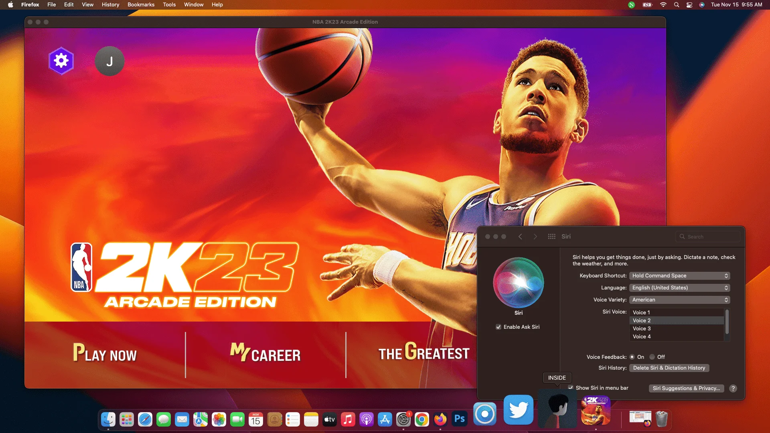Open Photoshop from the dock
This screenshot has width=770, height=433.
tap(459, 419)
